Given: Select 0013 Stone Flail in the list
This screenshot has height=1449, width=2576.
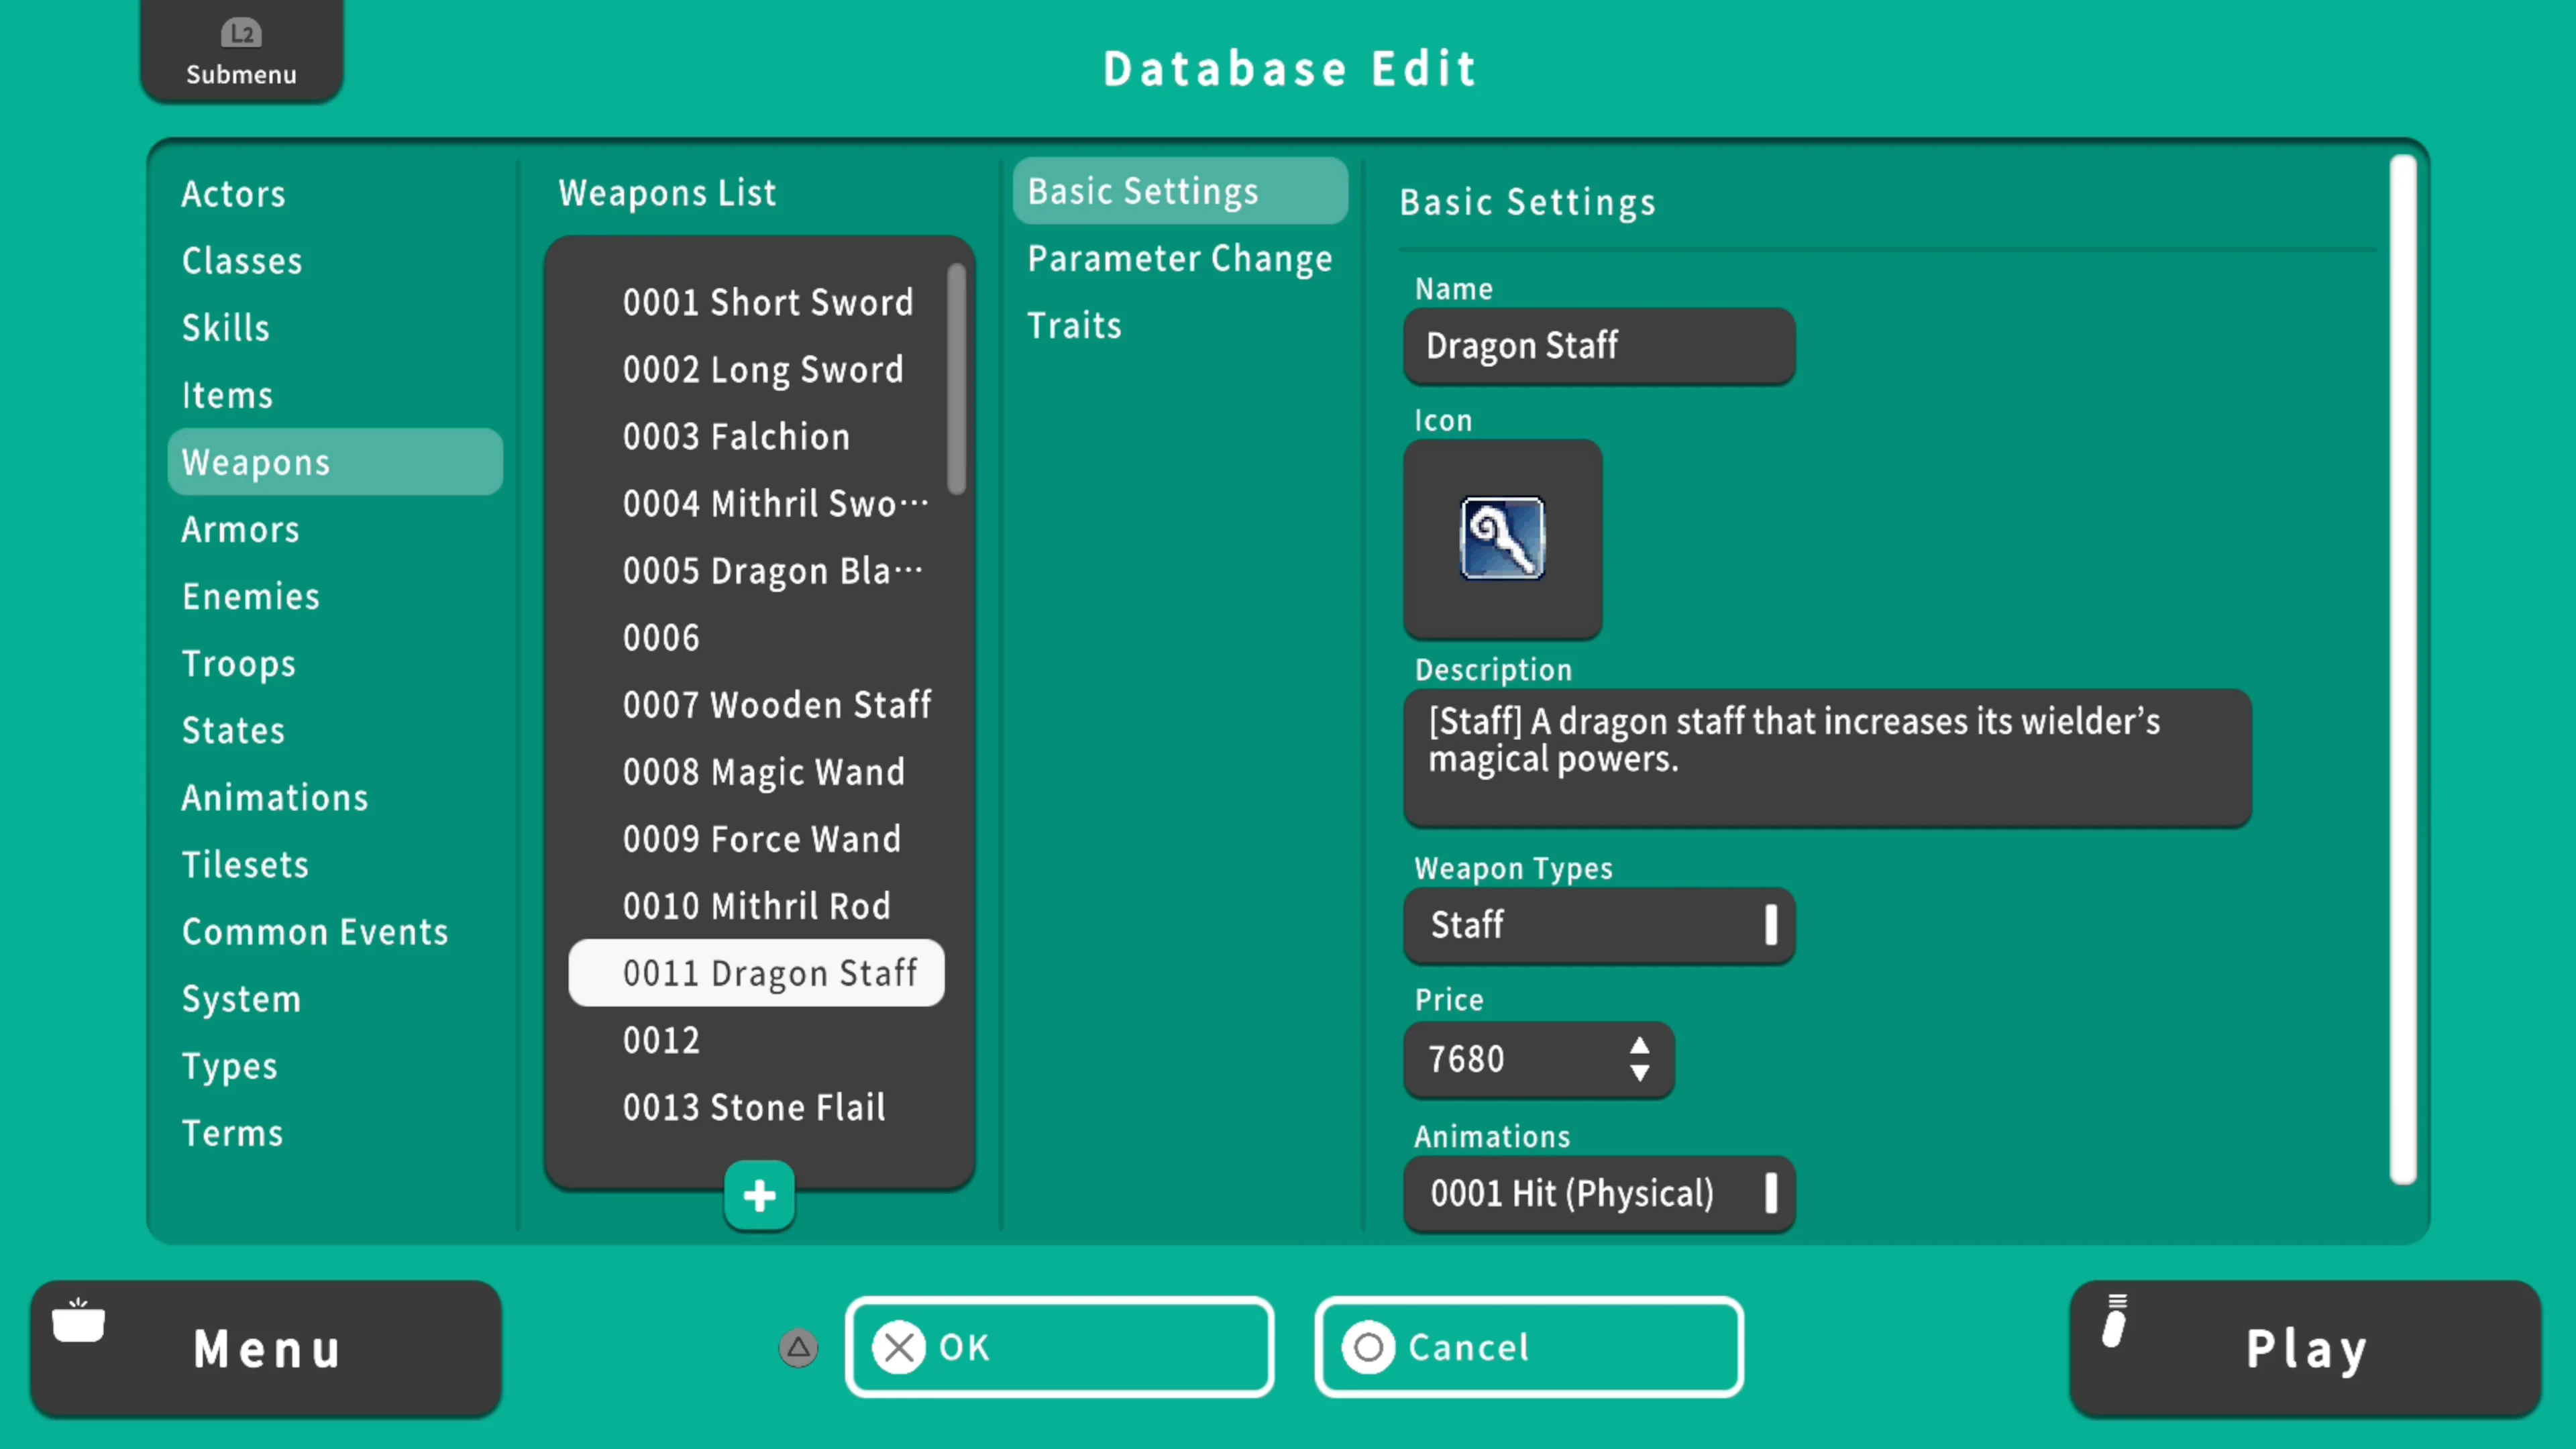Looking at the screenshot, I should (755, 1107).
